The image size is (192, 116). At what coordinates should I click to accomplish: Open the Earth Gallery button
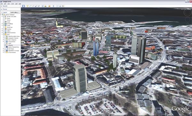pyautogui.click(x=15, y=12)
